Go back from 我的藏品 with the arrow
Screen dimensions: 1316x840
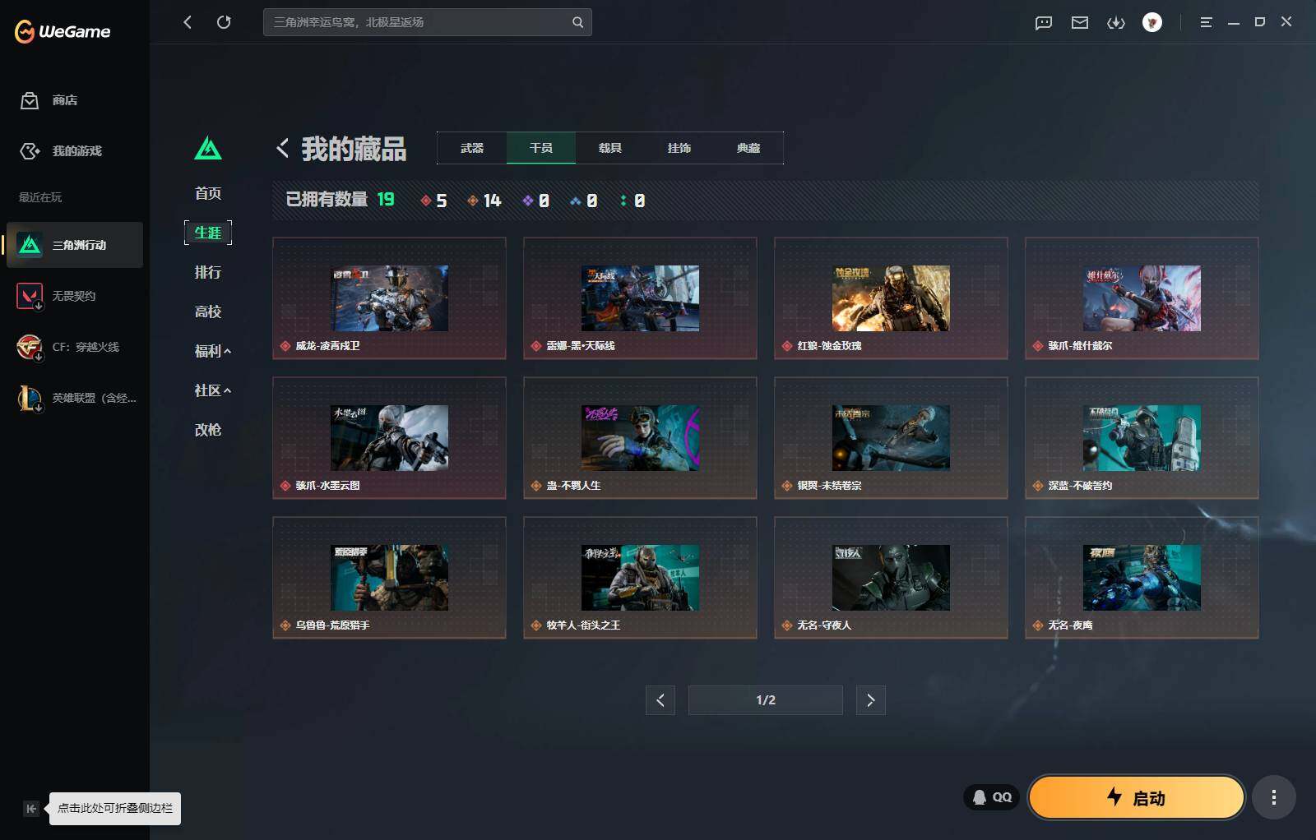coord(282,148)
